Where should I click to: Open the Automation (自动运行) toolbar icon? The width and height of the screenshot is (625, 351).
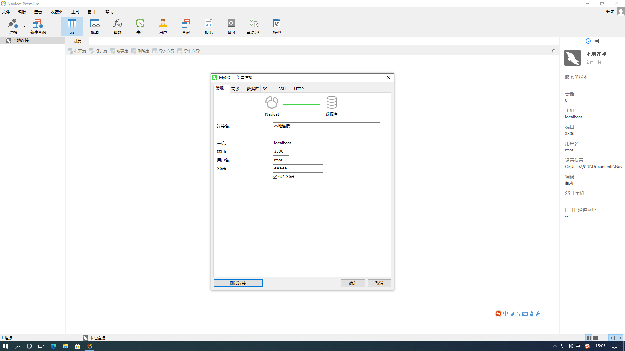[254, 24]
